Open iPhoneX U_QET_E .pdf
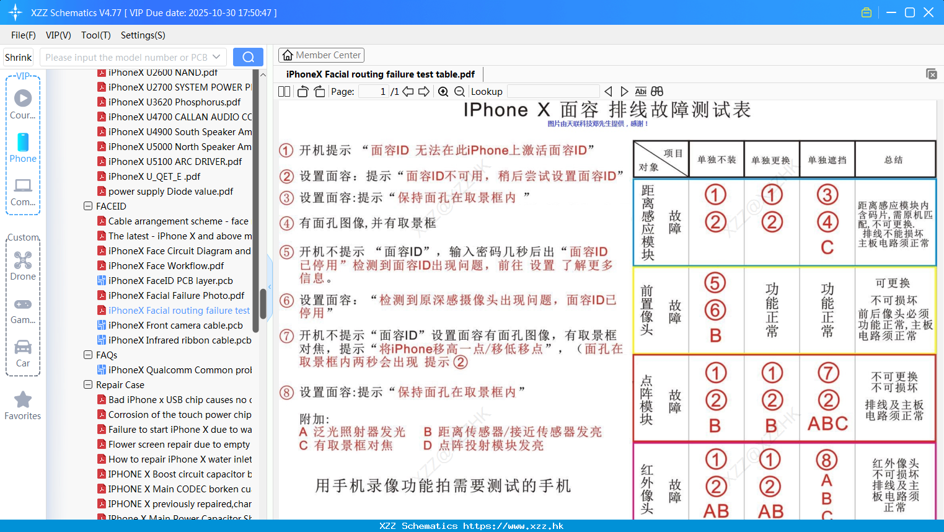The image size is (944, 532). pos(149,176)
